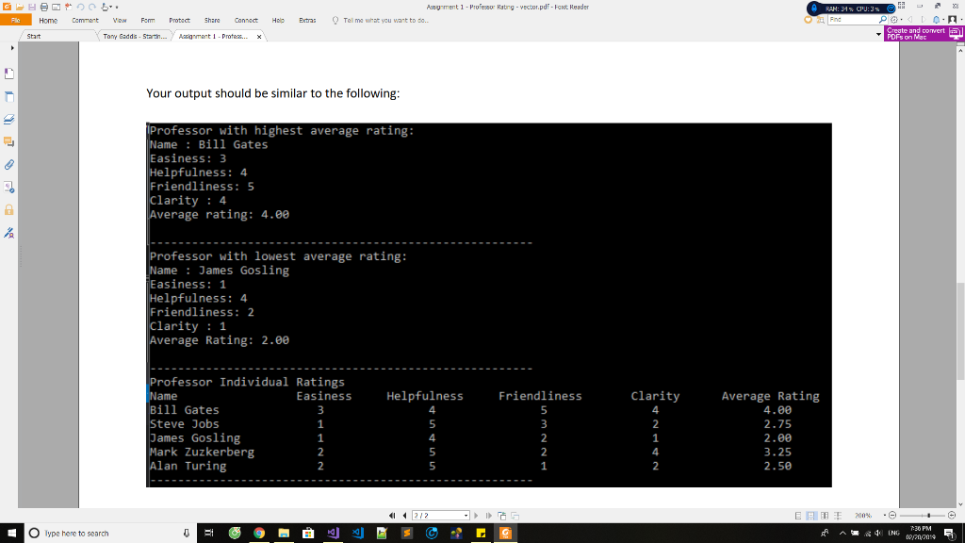Open the File menu
This screenshot has width=965, height=543.
(15, 21)
